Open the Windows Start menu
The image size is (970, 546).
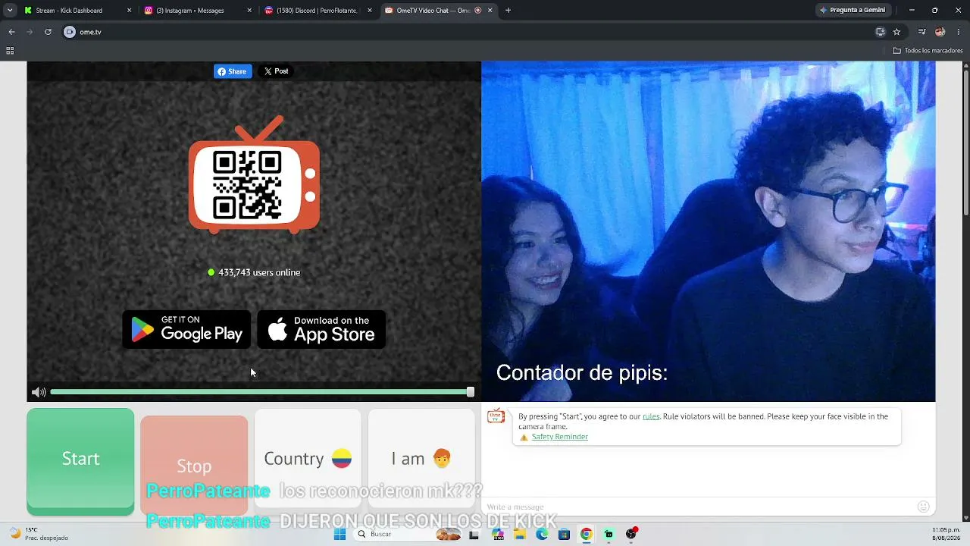[340, 535]
